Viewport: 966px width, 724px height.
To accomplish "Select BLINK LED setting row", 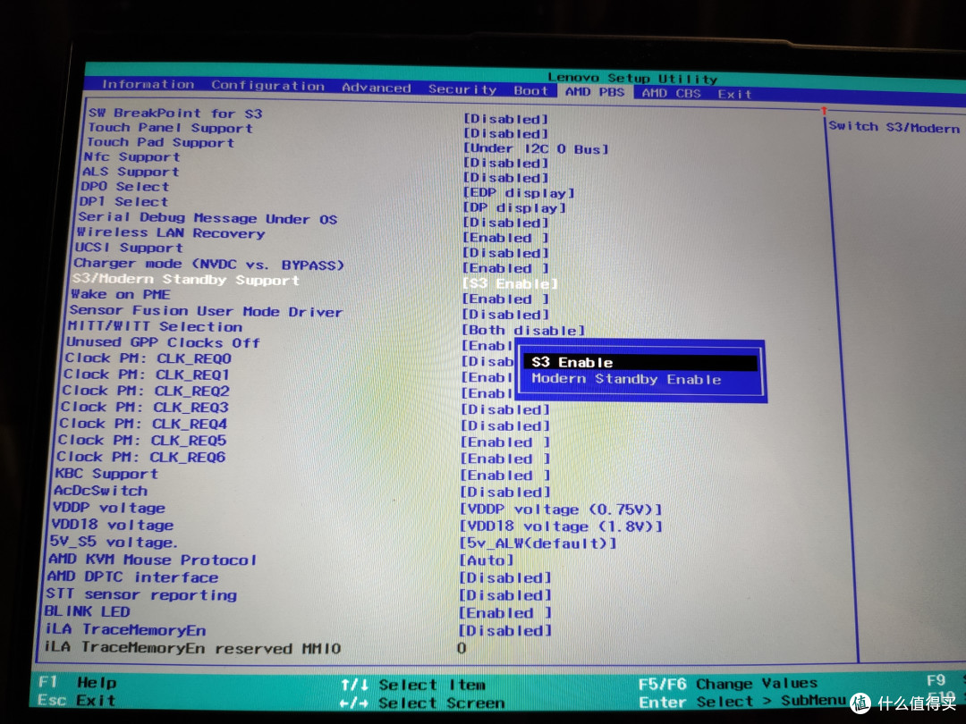I will click(x=87, y=612).
